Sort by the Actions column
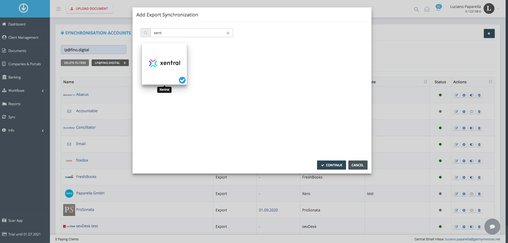 click(473, 82)
